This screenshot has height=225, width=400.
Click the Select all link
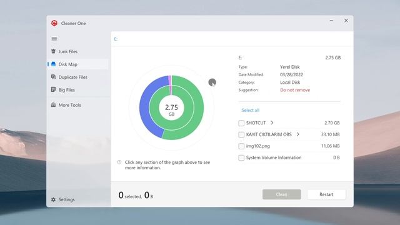pyautogui.click(x=250, y=110)
